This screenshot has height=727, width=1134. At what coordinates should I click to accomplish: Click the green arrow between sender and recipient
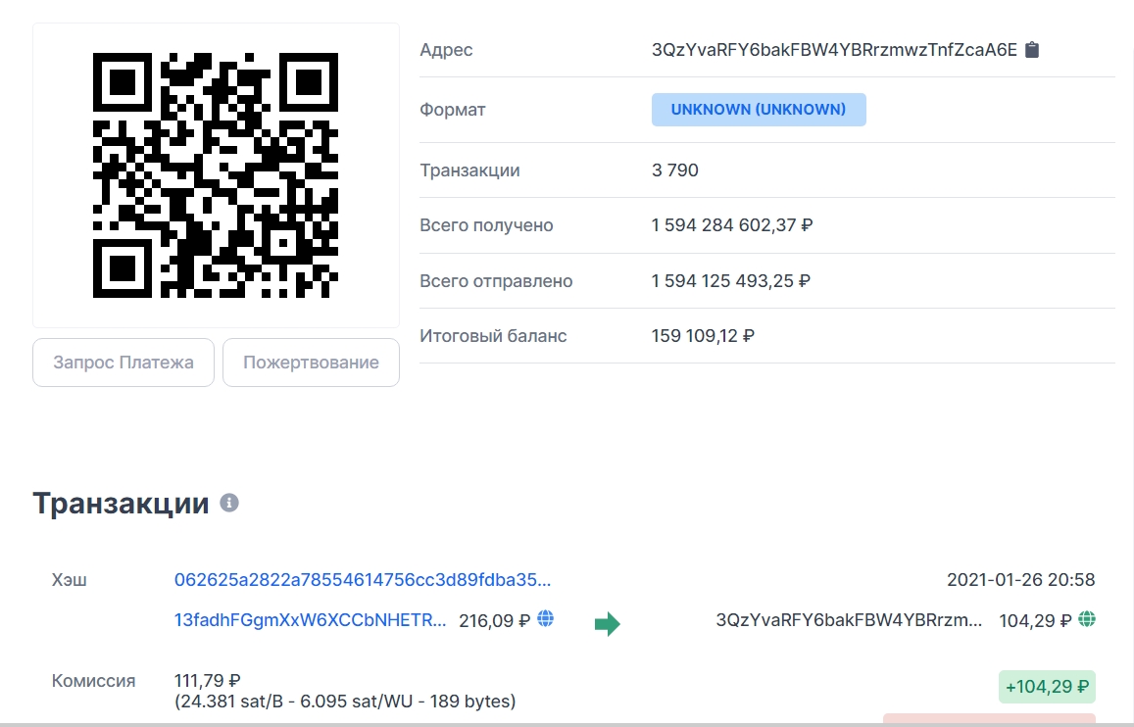pos(608,623)
